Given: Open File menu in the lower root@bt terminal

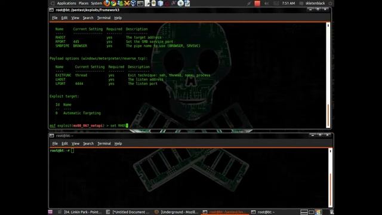Looking at the screenshot, I should 55,143.
